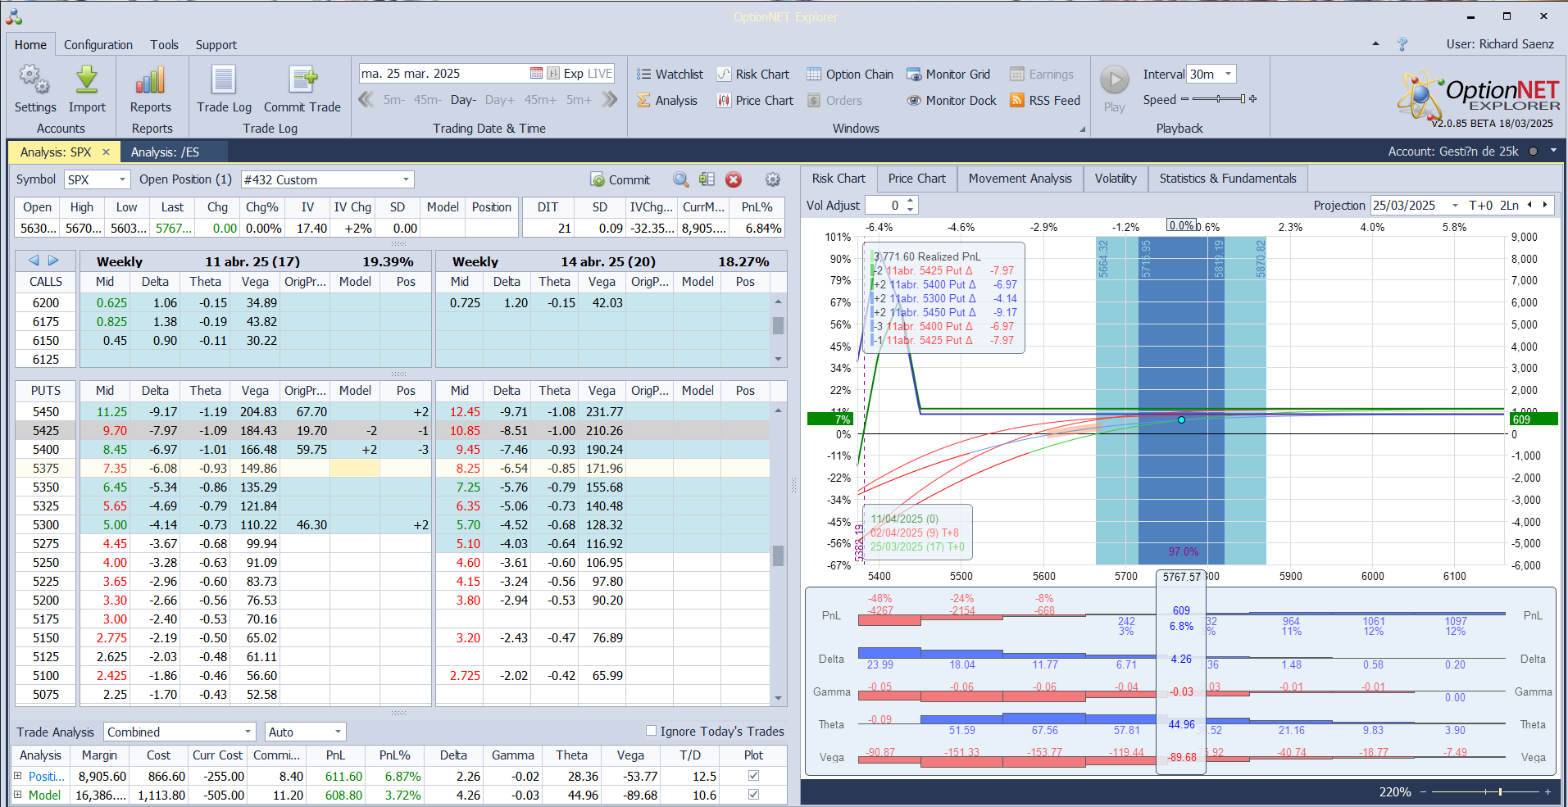1568x807 pixels.
Task: Click the playback Speed slider
Action: pos(1218,99)
